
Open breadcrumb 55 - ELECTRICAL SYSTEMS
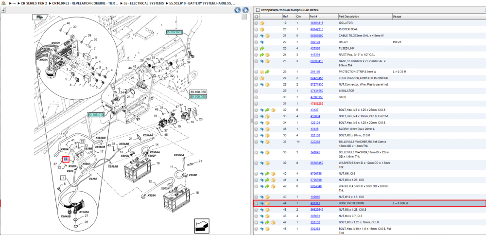[143, 3]
